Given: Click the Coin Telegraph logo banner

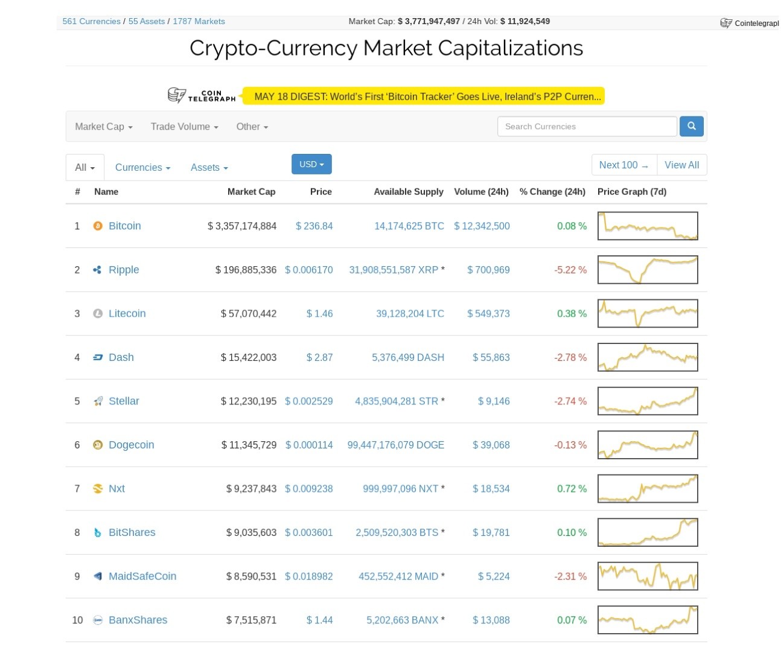Looking at the screenshot, I should [x=202, y=95].
